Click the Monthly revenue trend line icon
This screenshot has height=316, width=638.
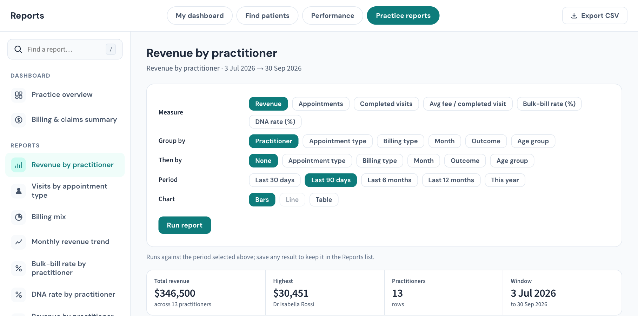pyautogui.click(x=19, y=242)
